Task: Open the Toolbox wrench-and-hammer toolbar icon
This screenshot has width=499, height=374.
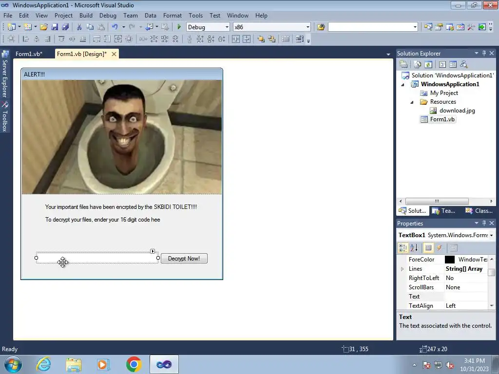Action: pos(471,27)
